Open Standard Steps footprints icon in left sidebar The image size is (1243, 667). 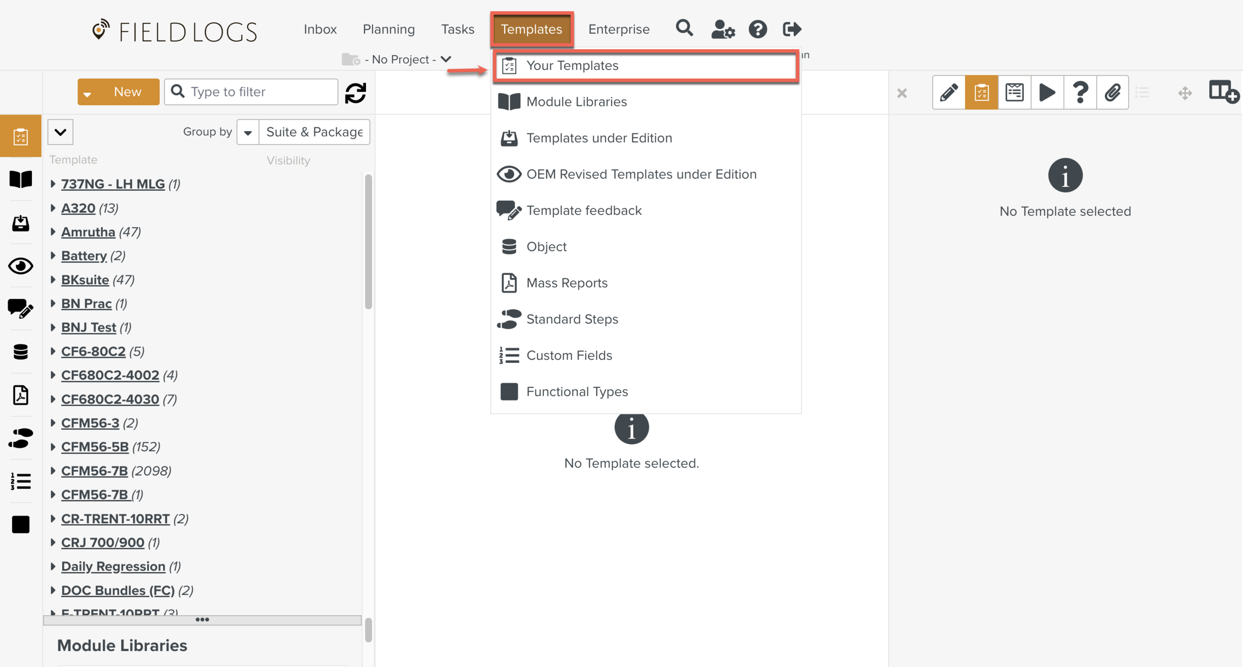coord(20,438)
